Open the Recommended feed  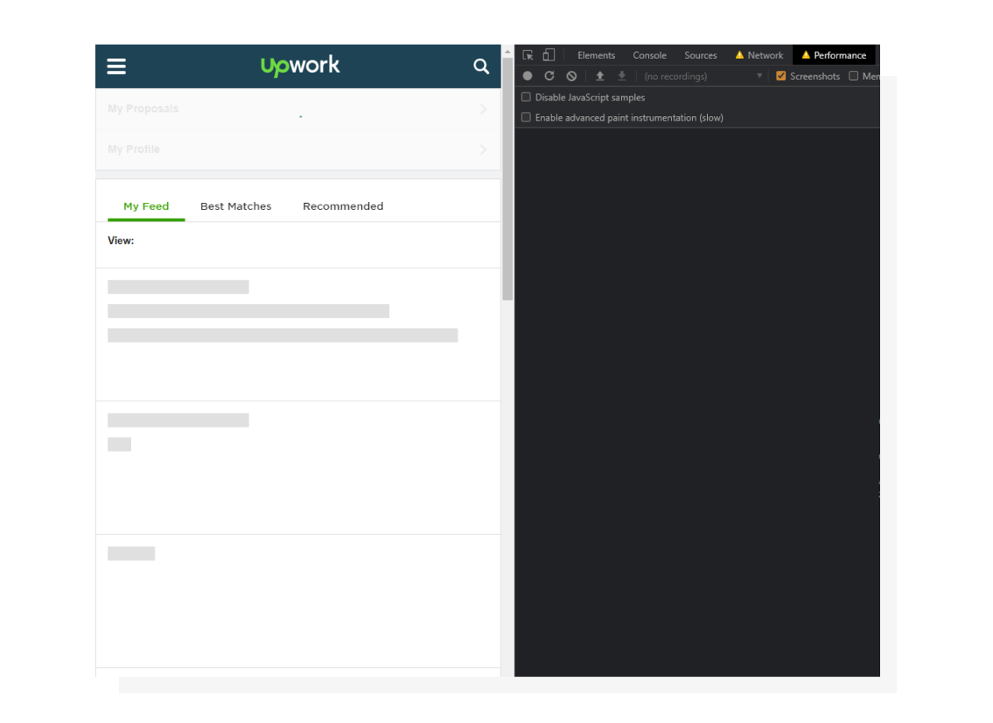[343, 206]
